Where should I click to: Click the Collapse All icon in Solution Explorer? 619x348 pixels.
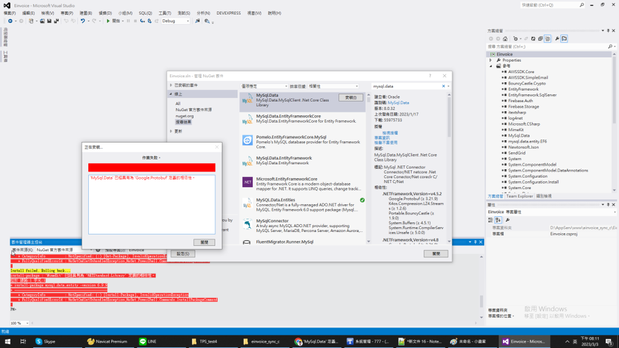point(540,39)
